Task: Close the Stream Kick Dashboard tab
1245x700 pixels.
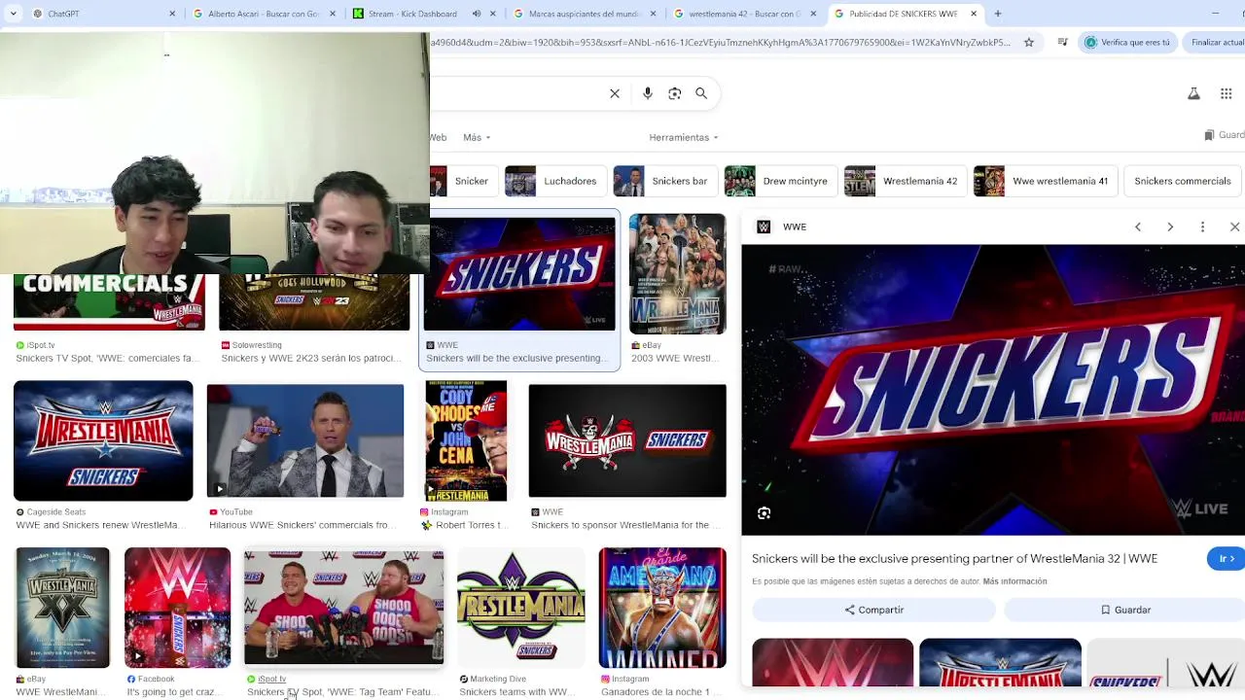Action: [x=493, y=14]
